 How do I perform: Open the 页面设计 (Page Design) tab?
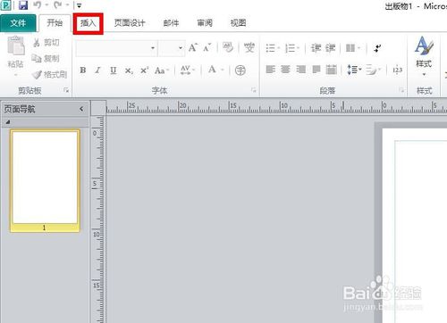(x=130, y=23)
